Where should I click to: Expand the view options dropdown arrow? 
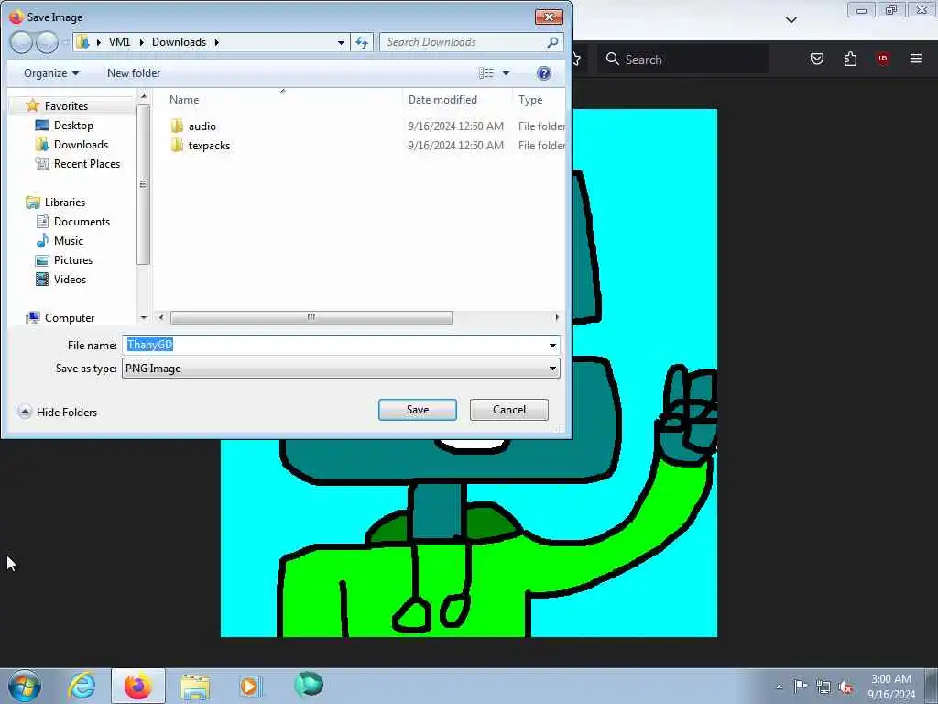(506, 73)
